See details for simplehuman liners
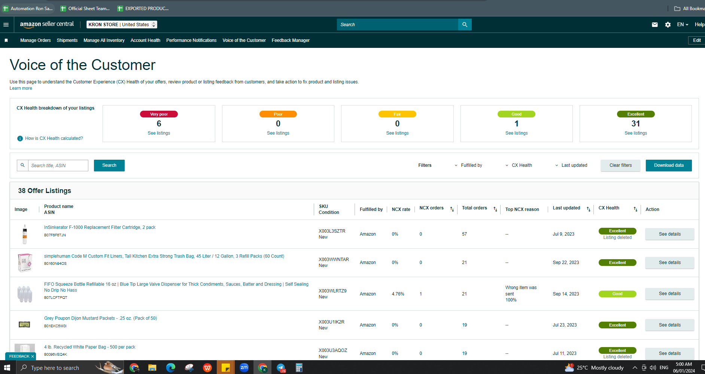The width and height of the screenshot is (705, 374). click(670, 263)
